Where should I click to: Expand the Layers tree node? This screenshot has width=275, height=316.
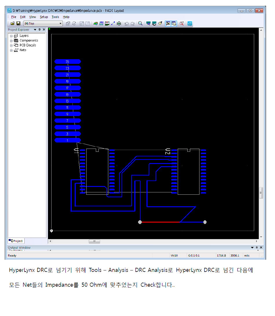coord(11,36)
